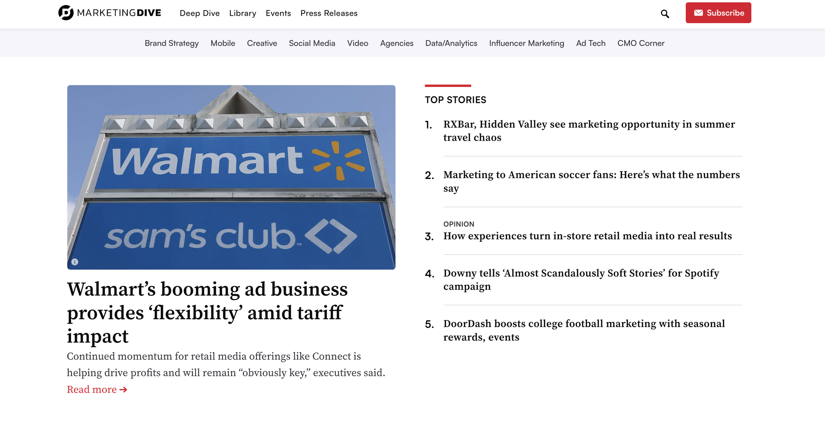Open Downy Spotify campaign story

click(x=581, y=280)
